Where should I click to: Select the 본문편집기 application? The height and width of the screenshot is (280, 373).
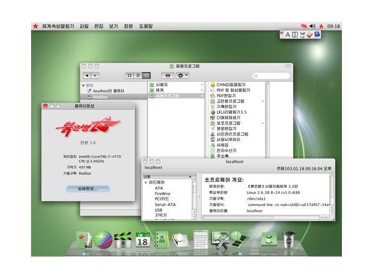(x=226, y=129)
